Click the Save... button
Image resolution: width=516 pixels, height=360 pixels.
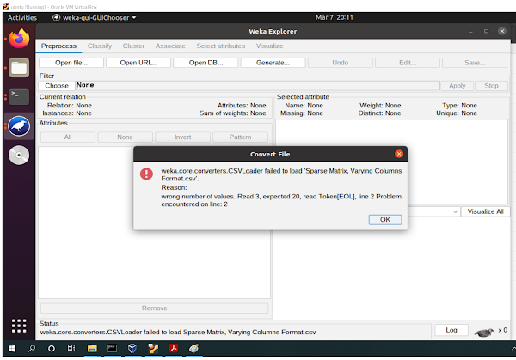click(x=475, y=63)
